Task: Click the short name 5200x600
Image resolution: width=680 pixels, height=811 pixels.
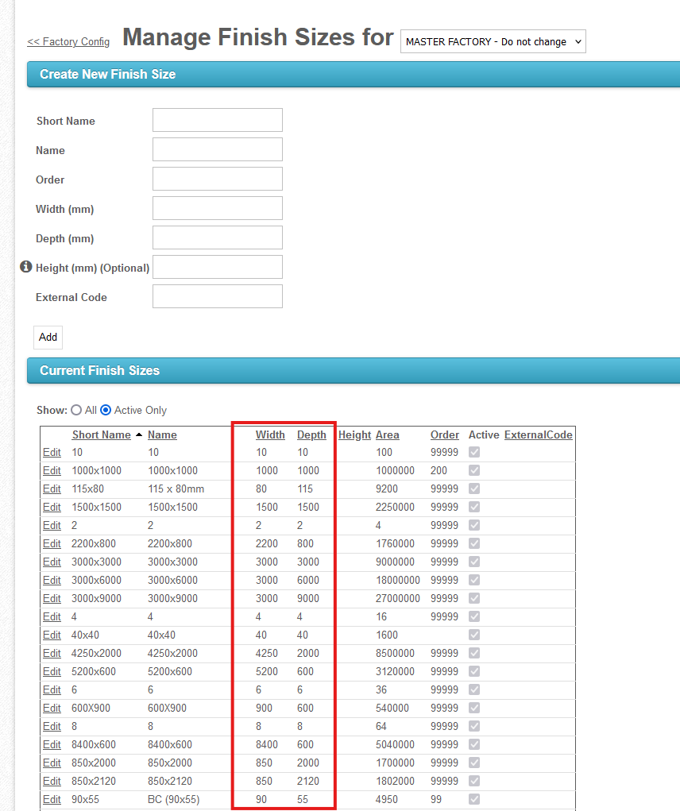Action: point(94,671)
